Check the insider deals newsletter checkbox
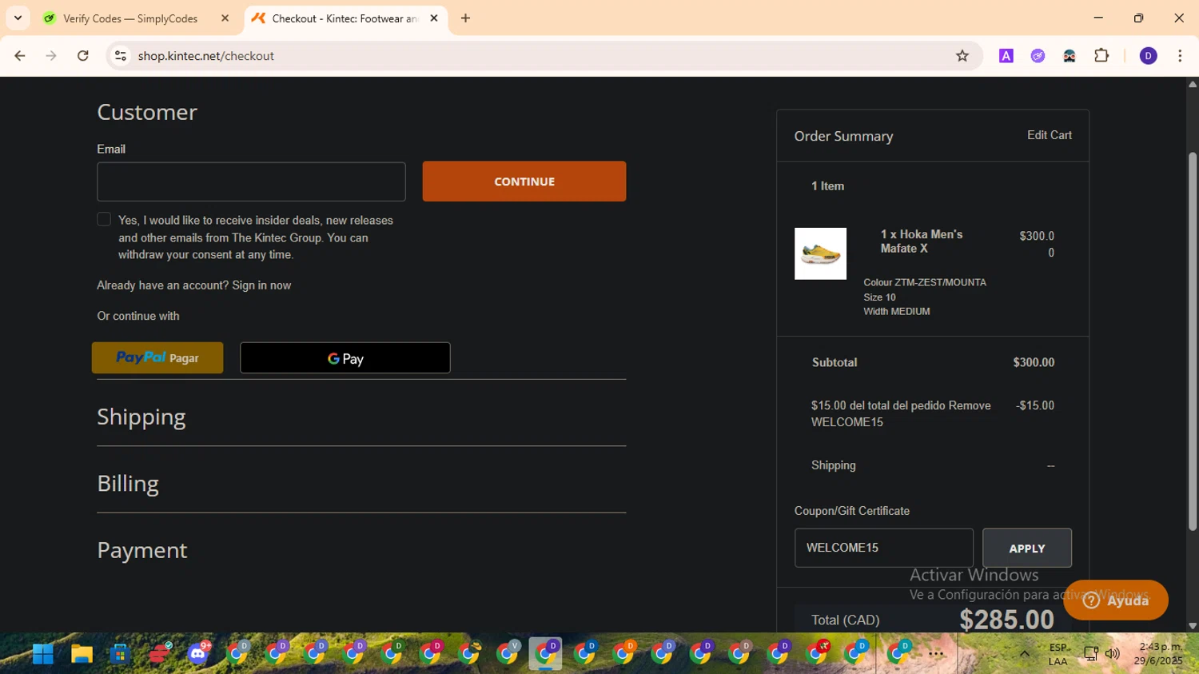 104,219
